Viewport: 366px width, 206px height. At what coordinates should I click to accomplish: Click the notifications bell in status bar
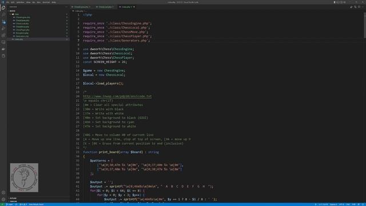tap(363, 204)
